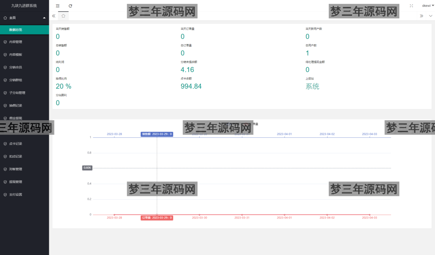435x255 pixels.
Task: Click the 待处理提现金额 label
Action: (315, 62)
